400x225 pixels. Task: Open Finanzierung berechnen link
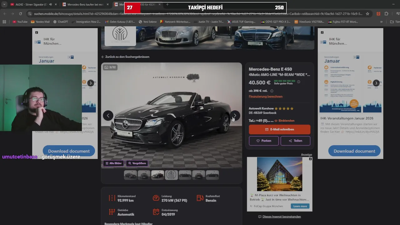coord(266,97)
